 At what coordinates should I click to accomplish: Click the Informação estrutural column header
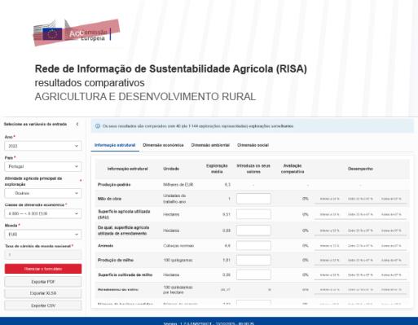point(128,169)
